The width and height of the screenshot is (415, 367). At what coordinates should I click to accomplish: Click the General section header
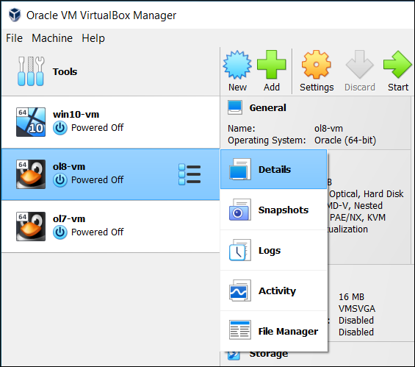pos(267,108)
